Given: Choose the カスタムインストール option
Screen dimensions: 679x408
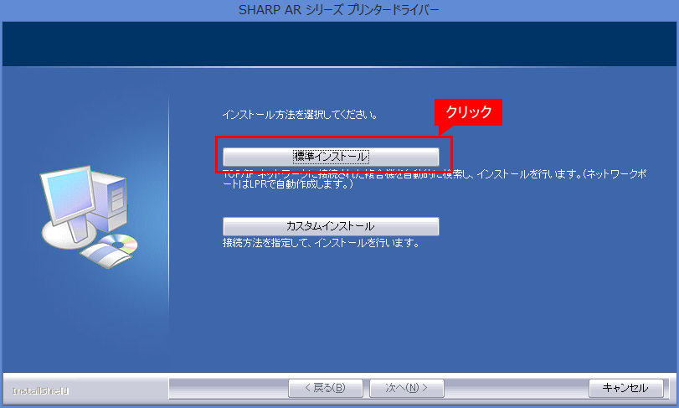Looking at the screenshot, I should [x=331, y=226].
